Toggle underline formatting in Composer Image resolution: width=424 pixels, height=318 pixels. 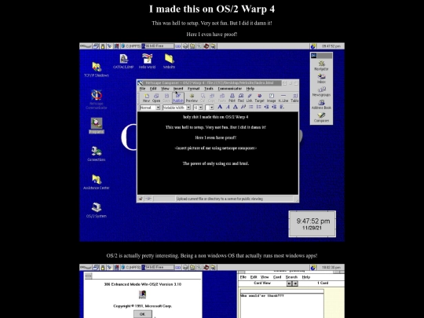pos(236,107)
